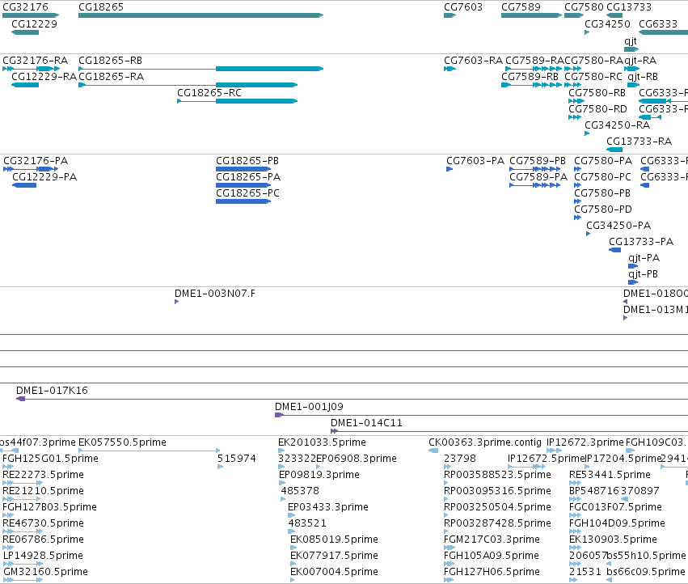Click EST FGC013F07.5prime

[576, 515]
